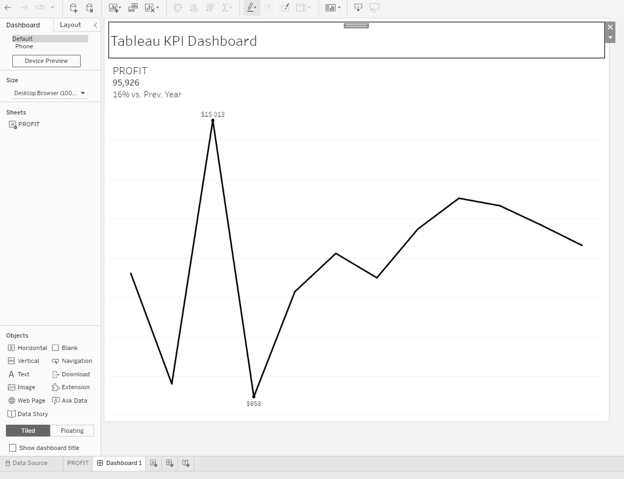Click the New Dashboard tab icon
The height and width of the screenshot is (479, 624).
pyautogui.click(x=170, y=463)
